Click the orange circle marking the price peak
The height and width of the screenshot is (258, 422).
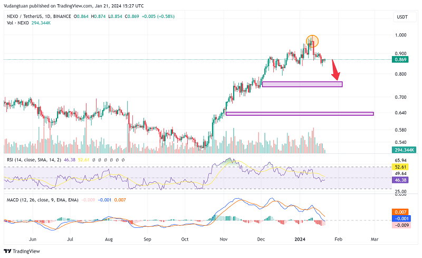pos(312,40)
